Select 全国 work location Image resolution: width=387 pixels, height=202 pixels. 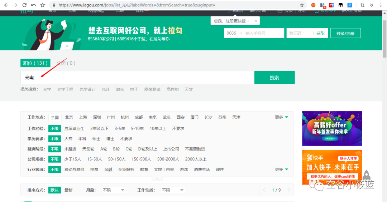click(x=55, y=118)
